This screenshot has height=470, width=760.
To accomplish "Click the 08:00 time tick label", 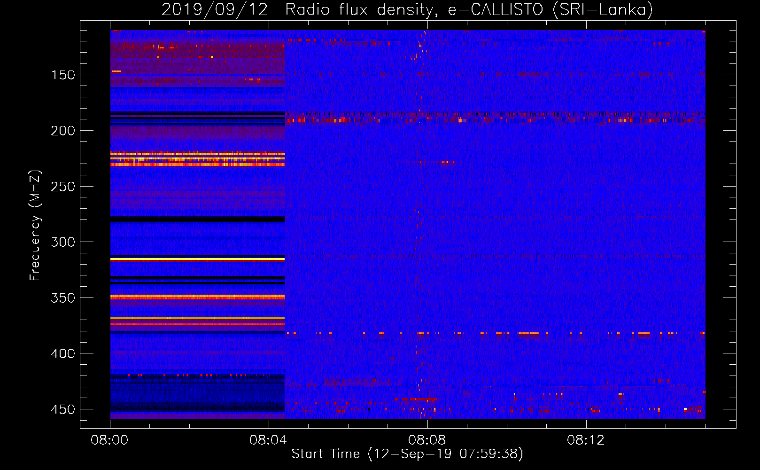I will (110, 440).
